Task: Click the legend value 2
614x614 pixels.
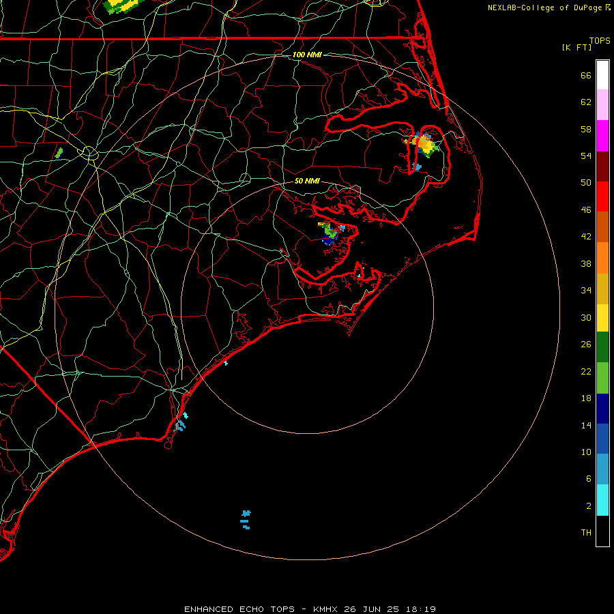Action: 589,506
